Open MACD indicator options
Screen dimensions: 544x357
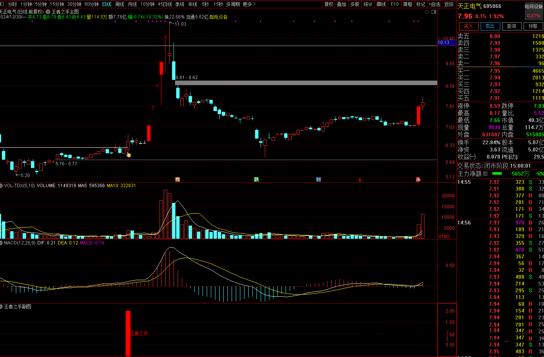point(2,243)
